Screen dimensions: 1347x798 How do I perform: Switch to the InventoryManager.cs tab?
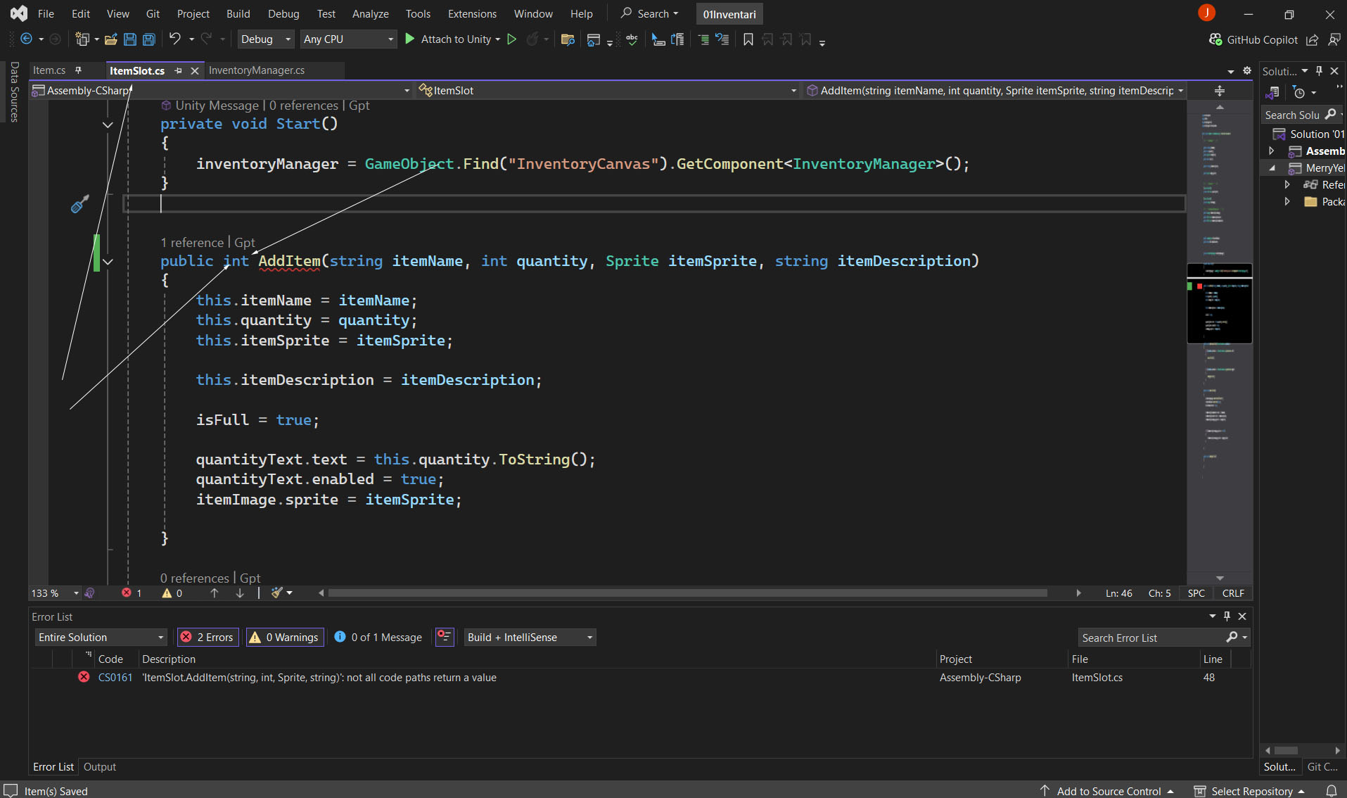click(x=256, y=70)
